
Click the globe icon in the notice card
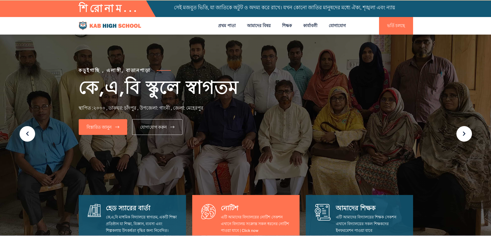tap(208, 211)
